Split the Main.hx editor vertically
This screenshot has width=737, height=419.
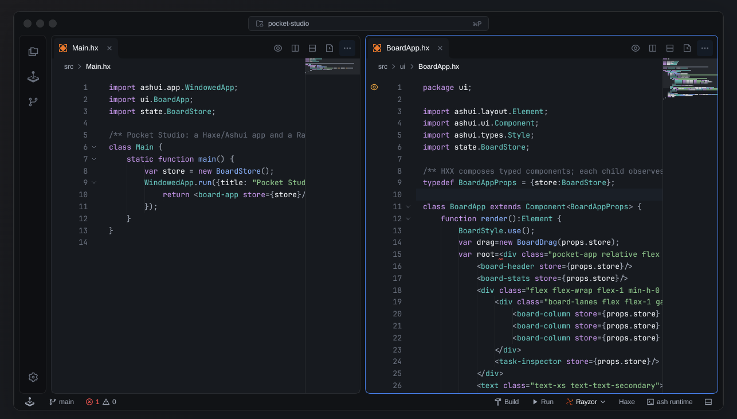pyautogui.click(x=295, y=48)
